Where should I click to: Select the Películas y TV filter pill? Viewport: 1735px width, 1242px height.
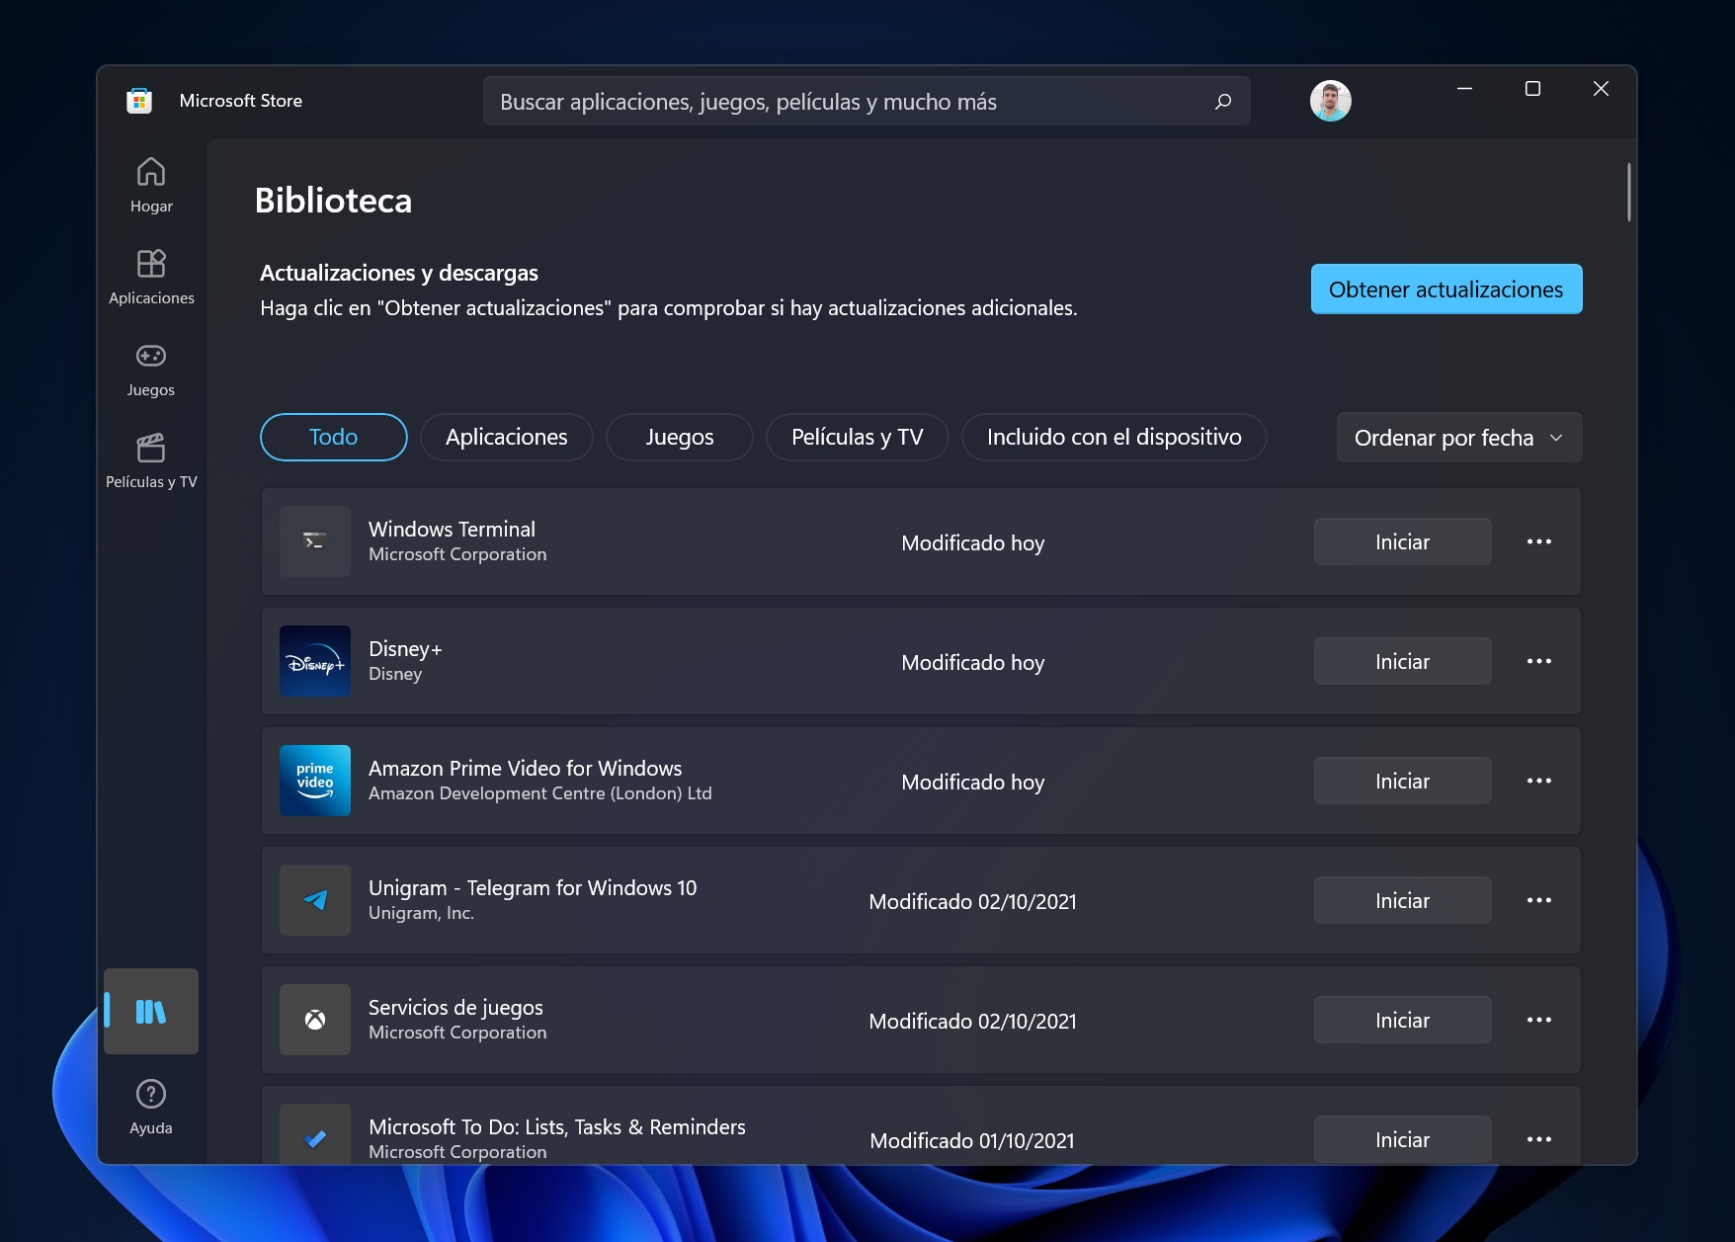(x=858, y=437)
